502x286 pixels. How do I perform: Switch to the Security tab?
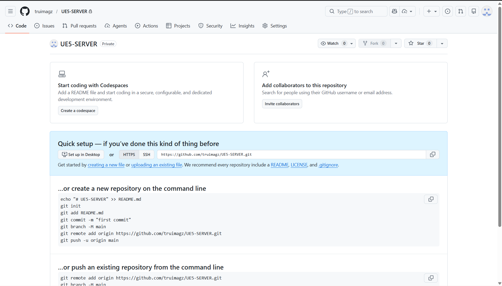(x=210, y=26)
